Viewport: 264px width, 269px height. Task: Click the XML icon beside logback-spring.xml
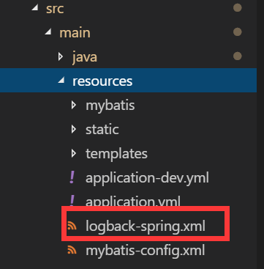point(72,226)
